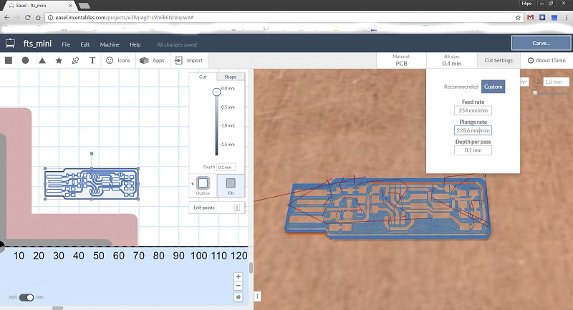Click the Plunge rate input field
Image resolution: width=573 pixels, height=310 pixels.
coord(473,130)
